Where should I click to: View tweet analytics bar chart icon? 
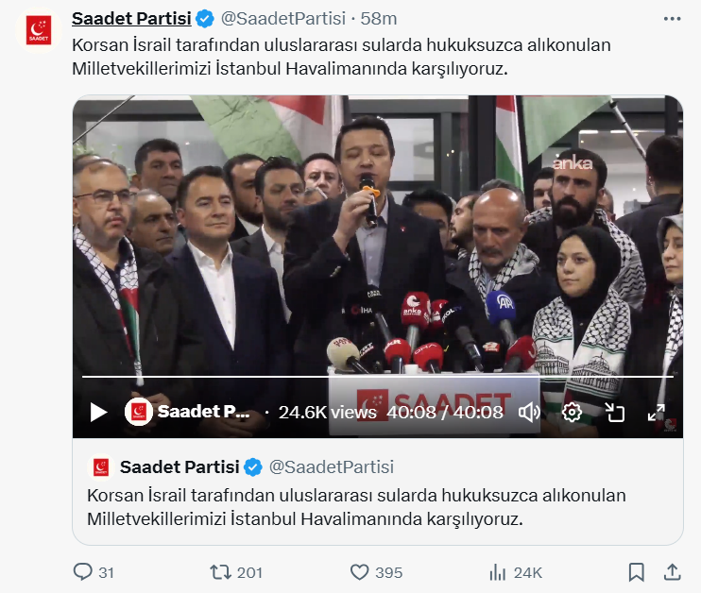pyautogui.click(x=497, y=572)
